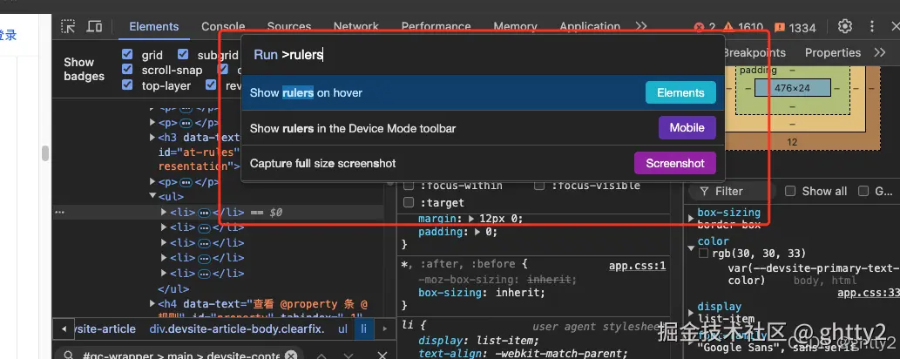Open the Sources tab

(289, 26)
